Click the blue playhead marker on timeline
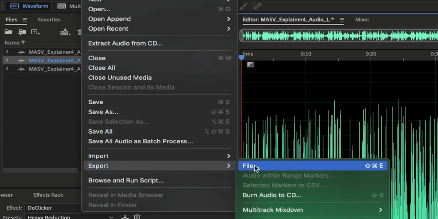438x219 pixels. tap(241, 57)
